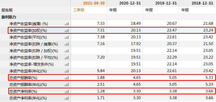Open chart icon for 净资产收益率(扣除 / 加权) row

[x=67, y=51]
